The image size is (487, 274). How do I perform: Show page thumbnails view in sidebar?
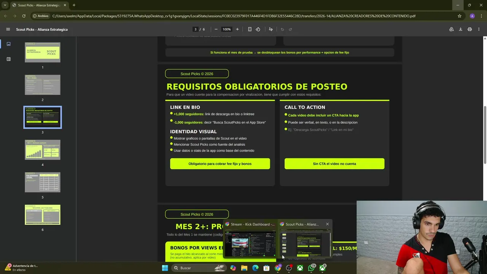8,44
